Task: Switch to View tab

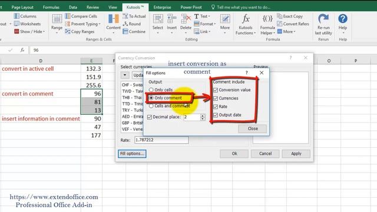Action: pyautogui.click(x=113, y=7)
